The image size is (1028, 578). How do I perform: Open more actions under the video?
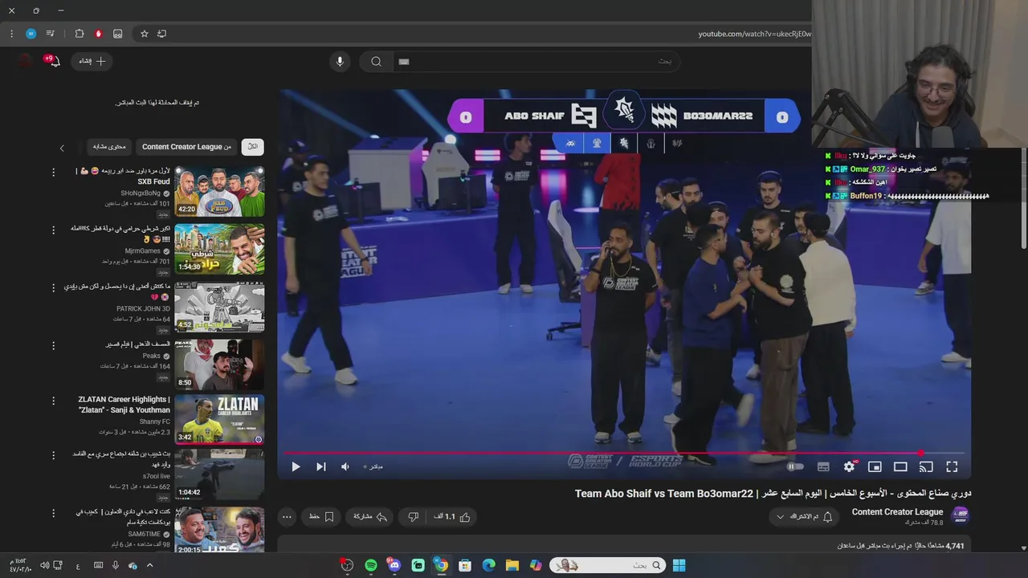point(287,517)
